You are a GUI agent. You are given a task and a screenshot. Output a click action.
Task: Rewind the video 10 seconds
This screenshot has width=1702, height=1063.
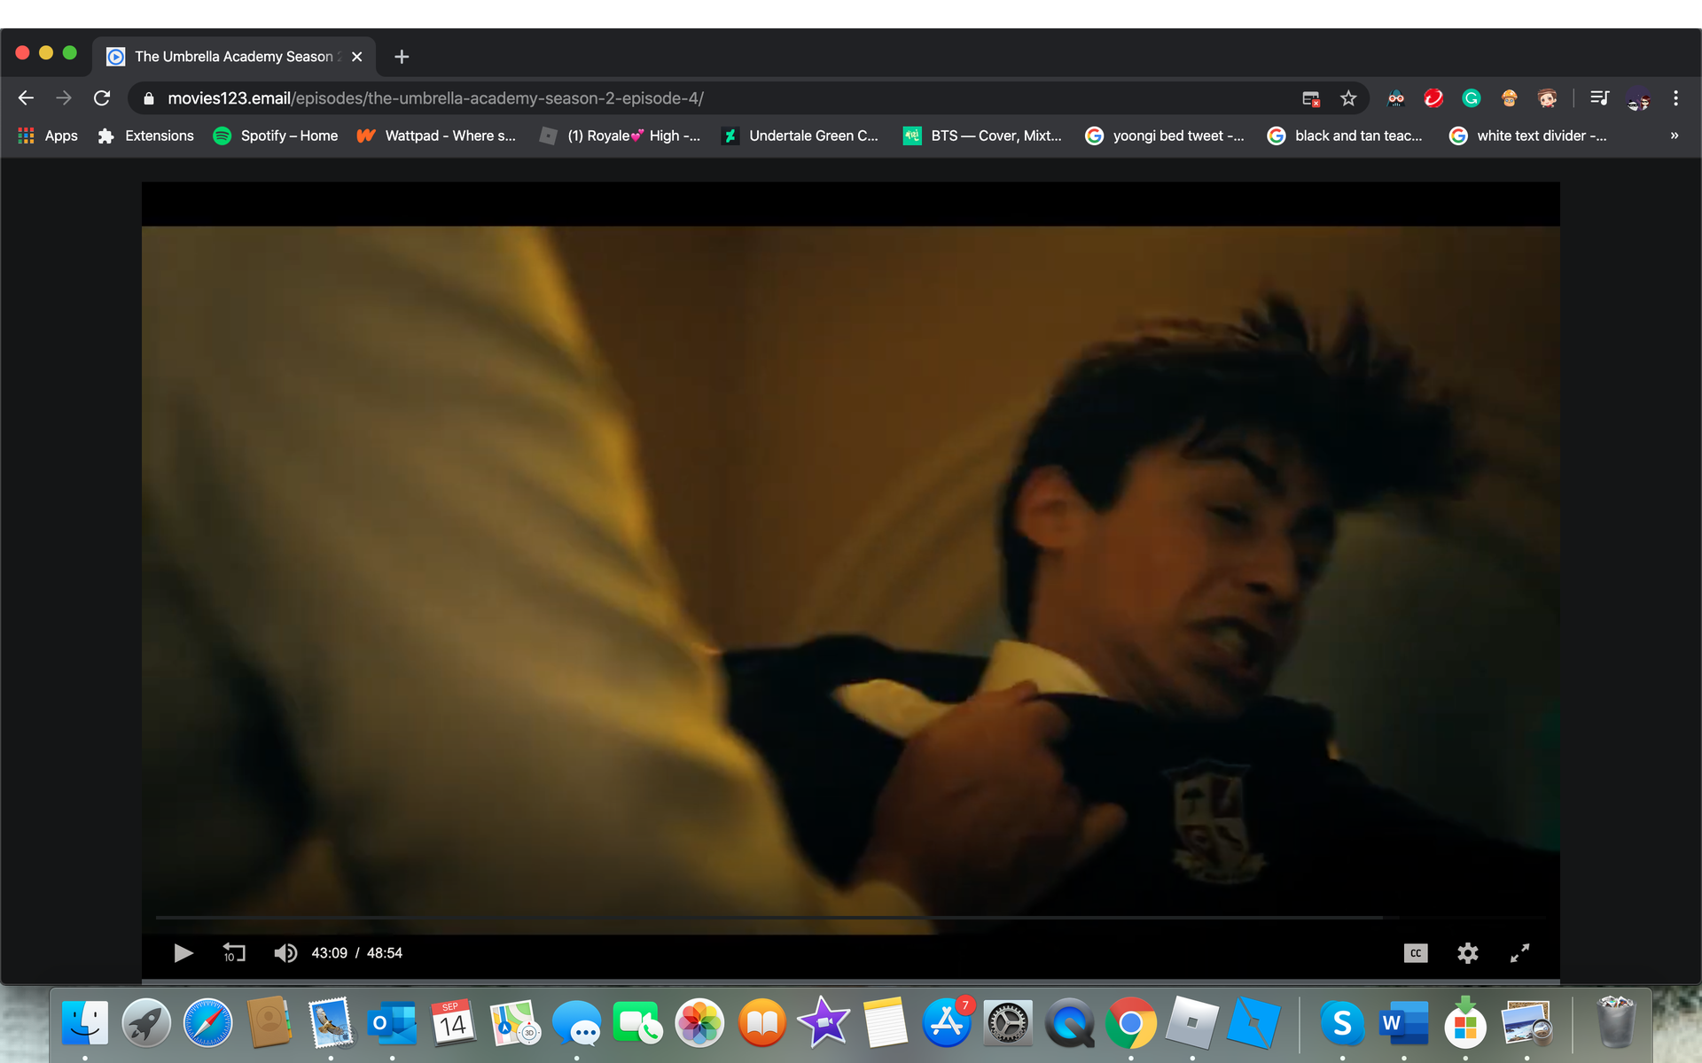234,953
